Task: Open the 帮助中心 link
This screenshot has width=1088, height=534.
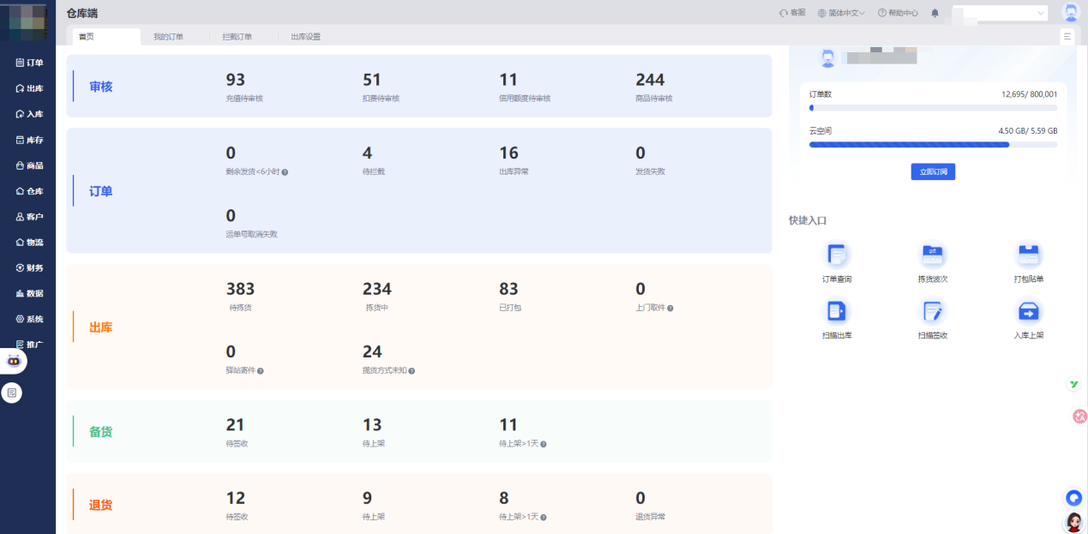Action: (x=898, y=13)
